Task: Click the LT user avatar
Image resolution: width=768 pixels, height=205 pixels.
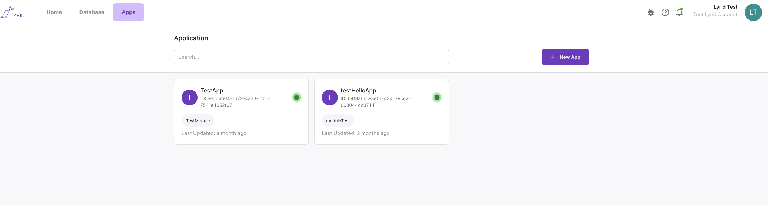Action: (753, 12)
